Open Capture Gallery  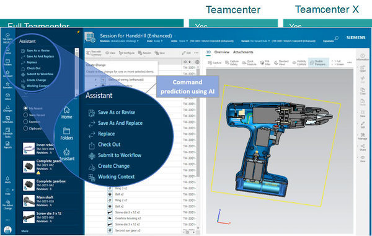tap(231, 63)
